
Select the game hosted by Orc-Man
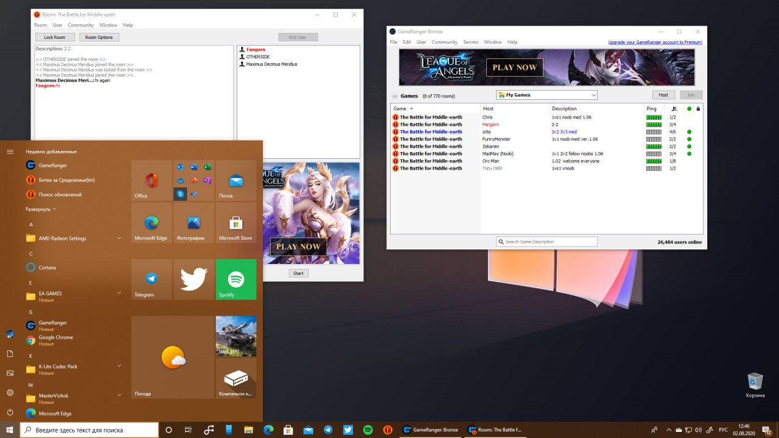pos(546,161)
